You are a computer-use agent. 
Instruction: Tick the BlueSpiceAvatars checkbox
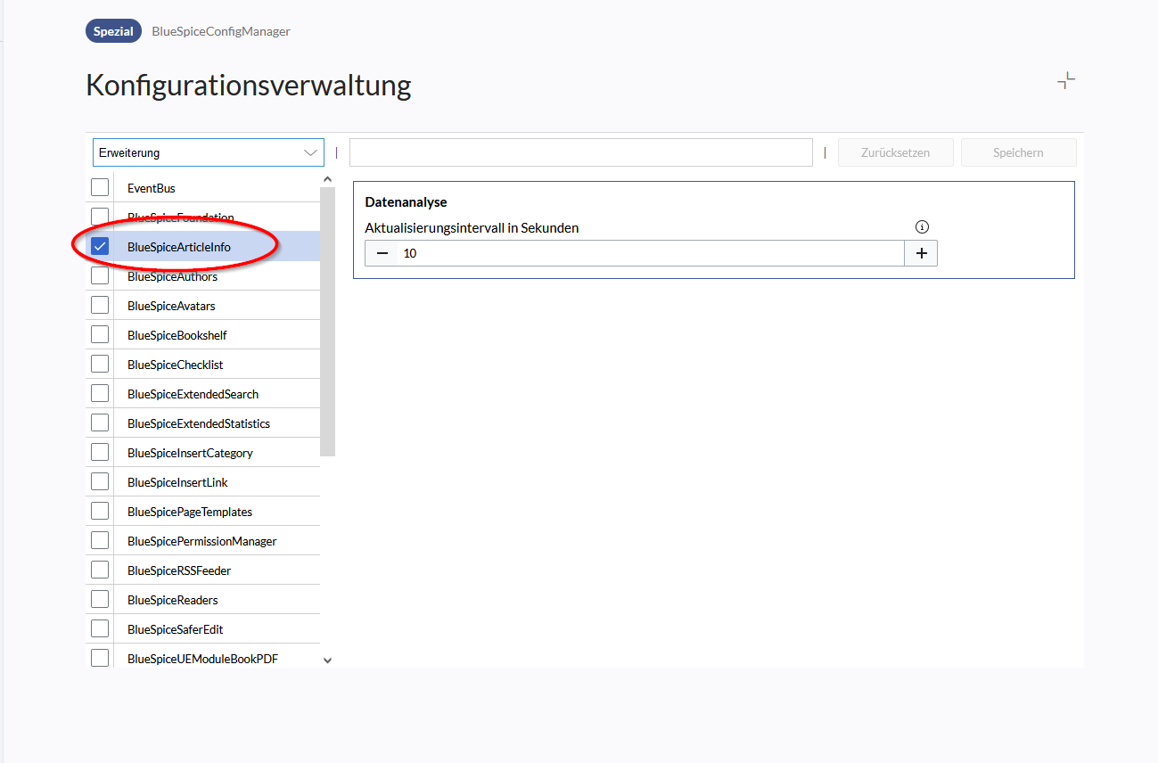coord(100,305)
